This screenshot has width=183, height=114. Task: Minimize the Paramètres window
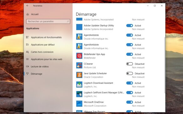(x=148, y=6)
